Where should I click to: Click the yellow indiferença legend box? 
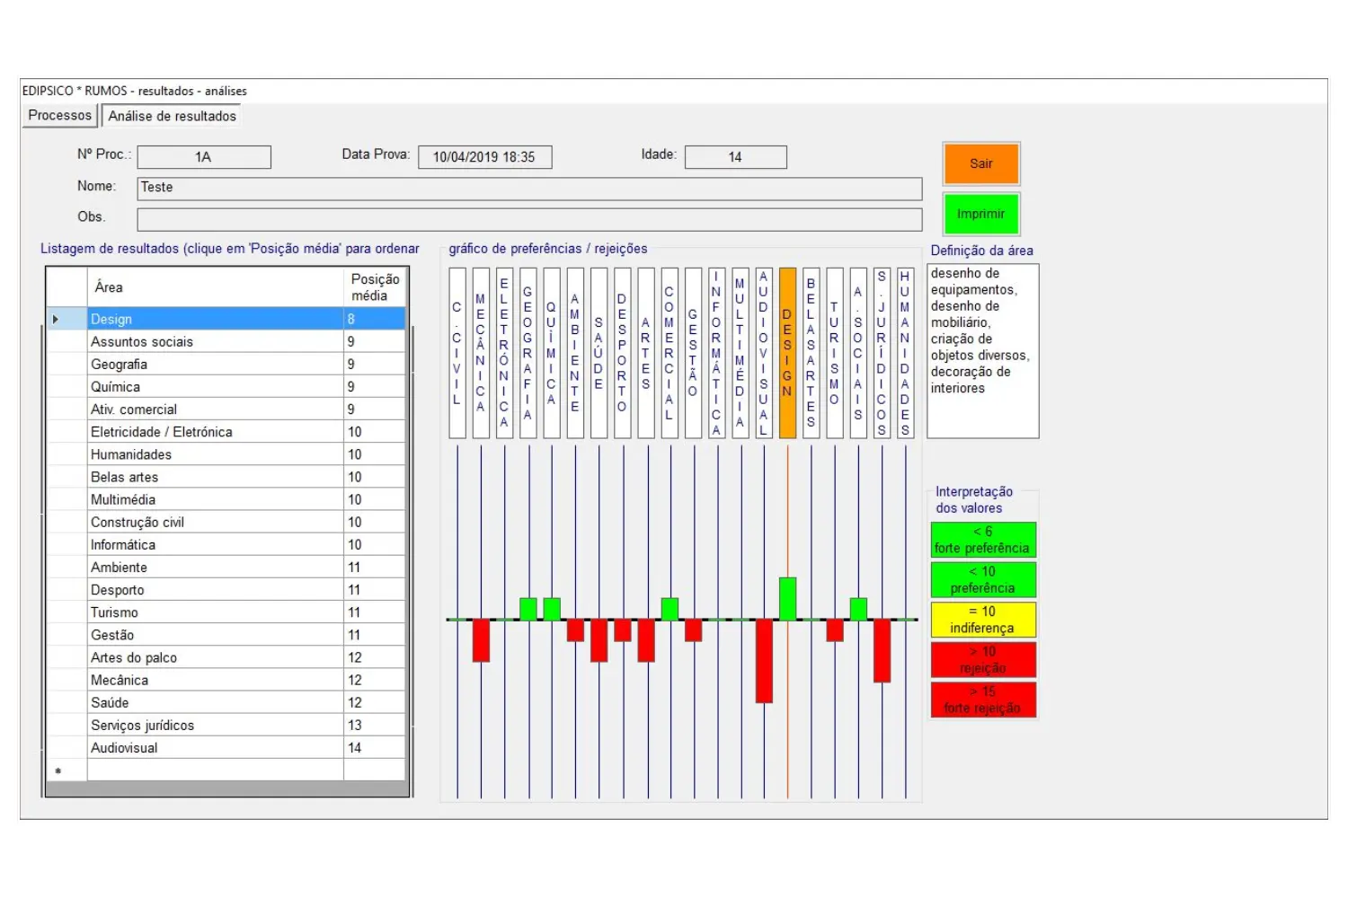click(983, 620)
